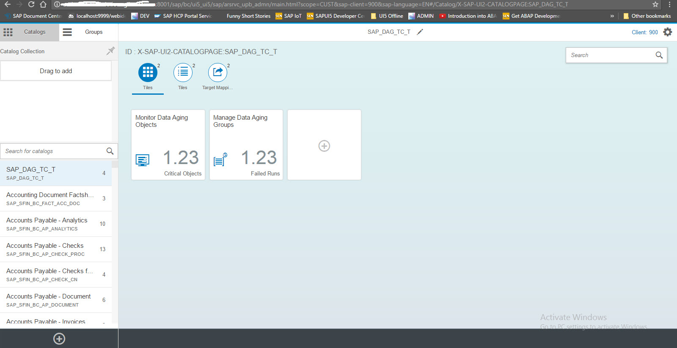
Task: Open SAP Document Center bookmark
Action: click(33, 16)
